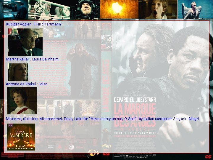This screenshot has height=160, width=213.
Task: Click the 'LA MARQUE DES ANGES' red title
Action: pyautogui.click(x=135, y=115)
